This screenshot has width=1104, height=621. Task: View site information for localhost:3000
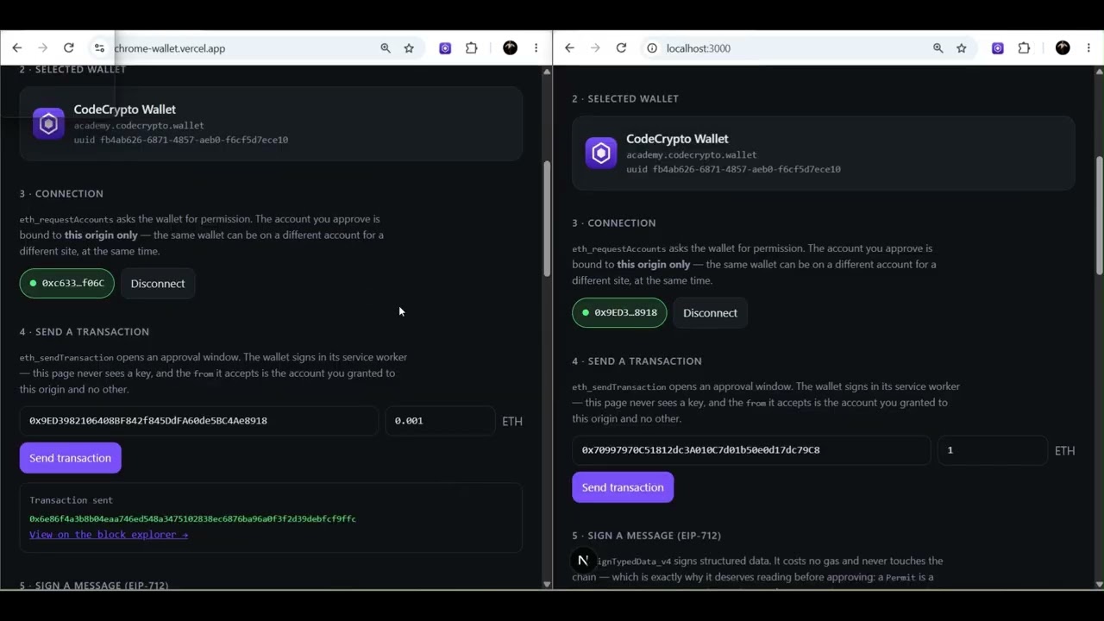tap(652, 48)
